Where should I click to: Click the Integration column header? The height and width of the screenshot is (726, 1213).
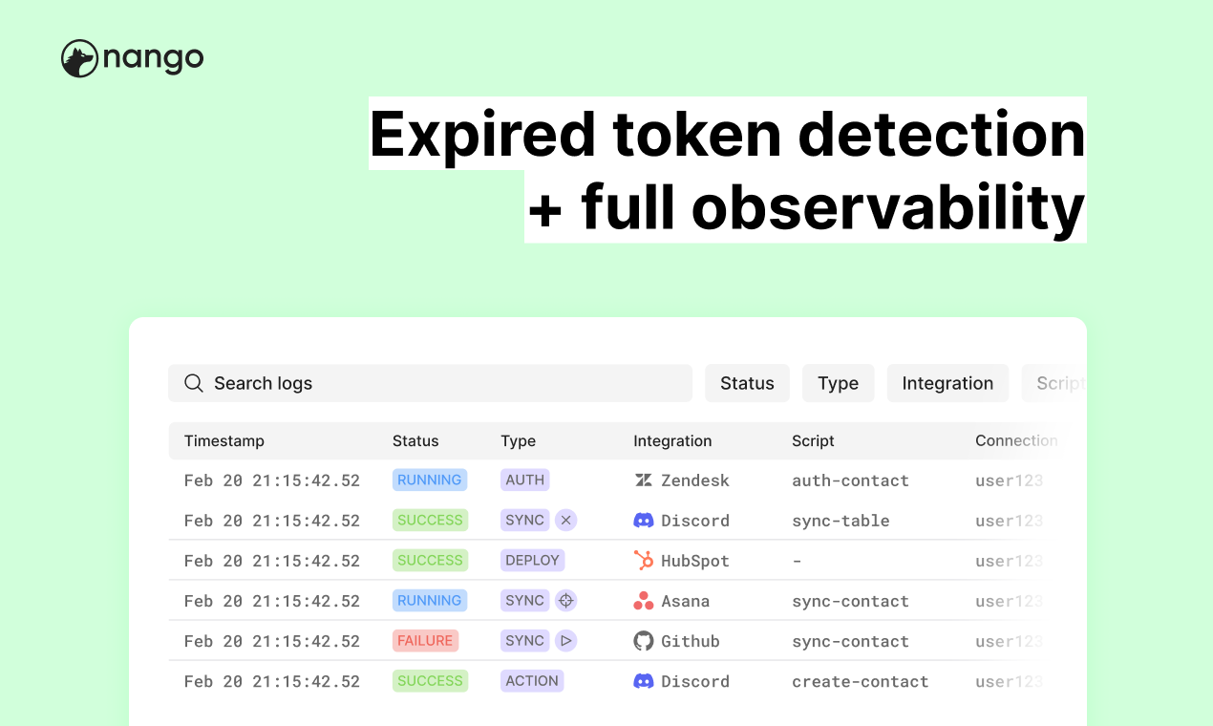click(x=672, y=441)
